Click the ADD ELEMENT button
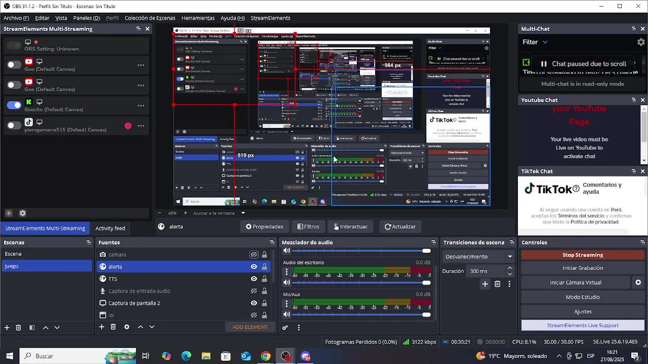 [250, 328]
